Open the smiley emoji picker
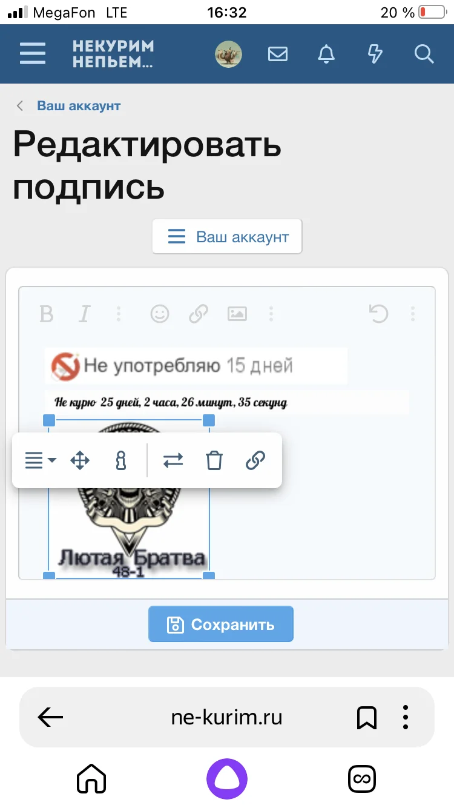Screen dimensions: 454x808 [x=160, y=314]
